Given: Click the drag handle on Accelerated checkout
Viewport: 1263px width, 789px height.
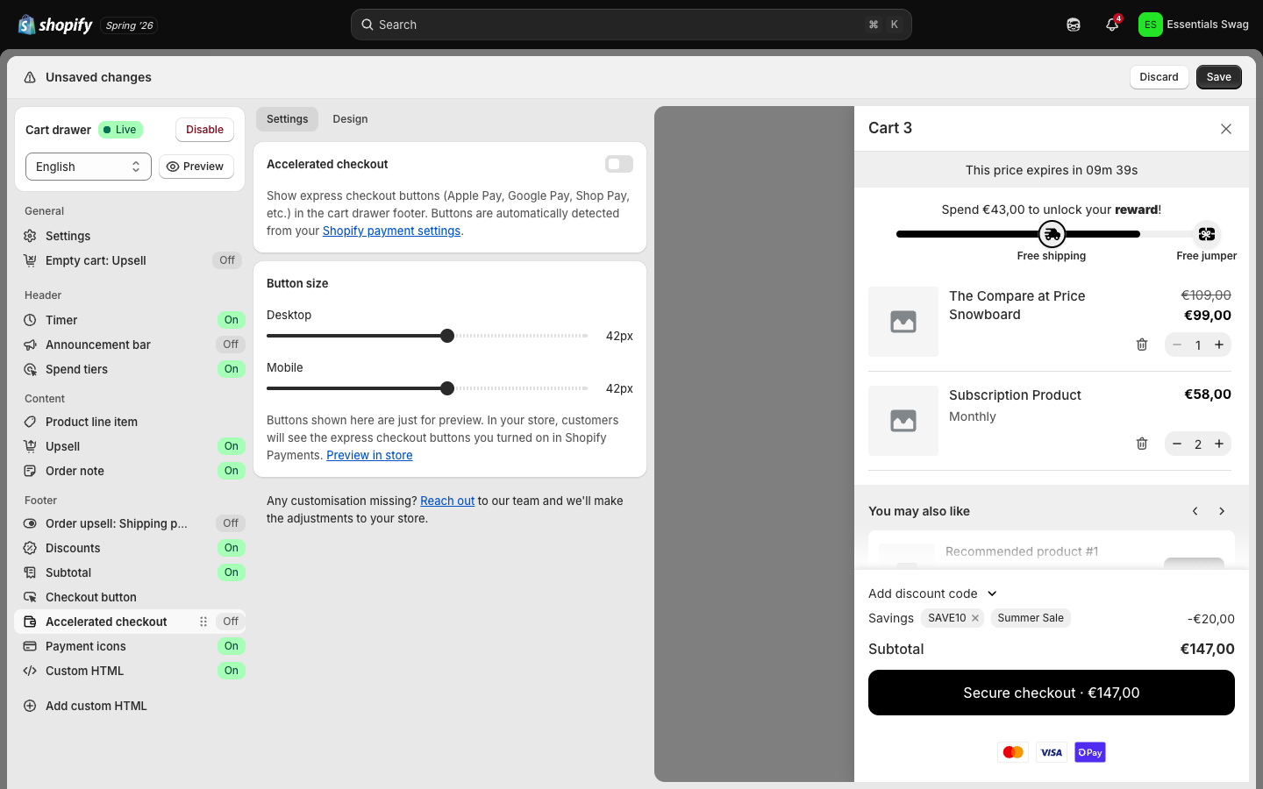Looking at the screenshot, I should click(203, 622).
